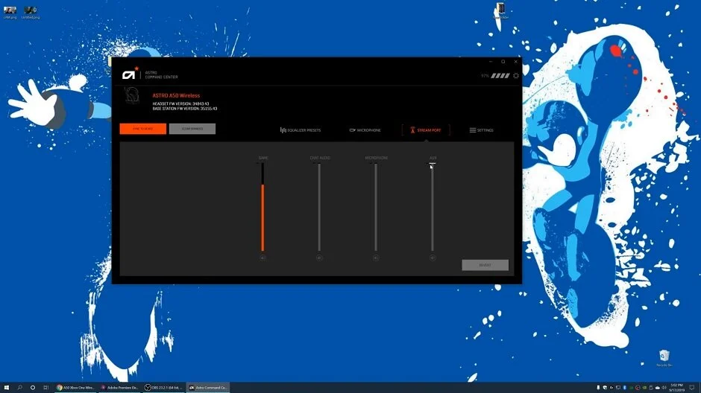
Task: Click the NVIDIA tray icon
Action: 644,388
